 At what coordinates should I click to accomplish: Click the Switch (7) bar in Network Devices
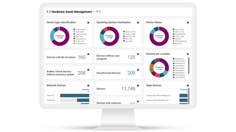click(74, 95)
